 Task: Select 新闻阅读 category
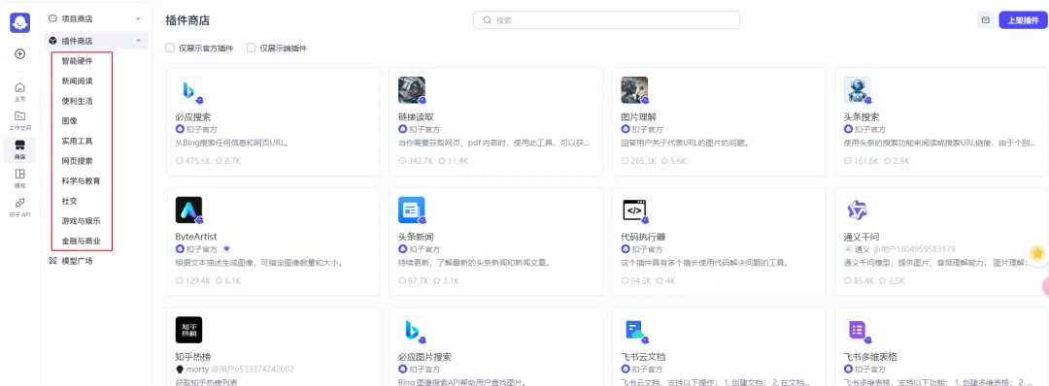coord(77,80)
